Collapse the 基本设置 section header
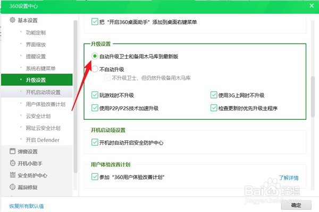 pos(28,20)
